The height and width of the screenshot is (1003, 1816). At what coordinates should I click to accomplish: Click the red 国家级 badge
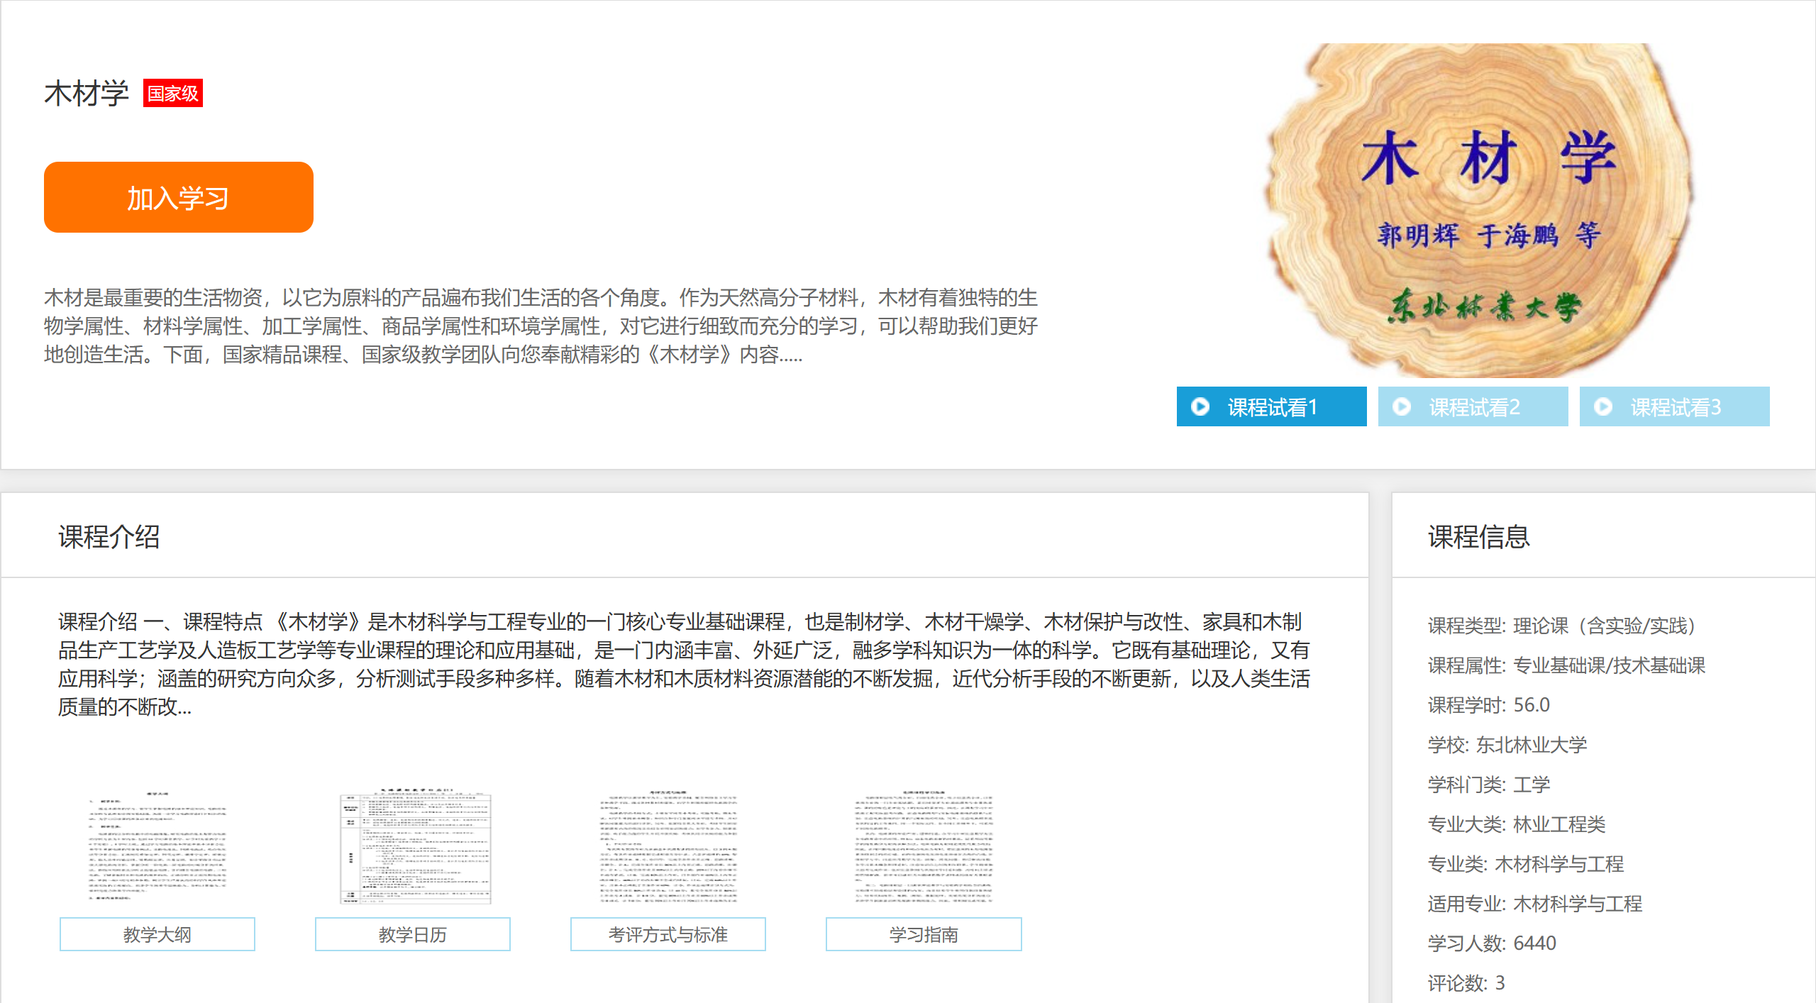tap(172, 93)
